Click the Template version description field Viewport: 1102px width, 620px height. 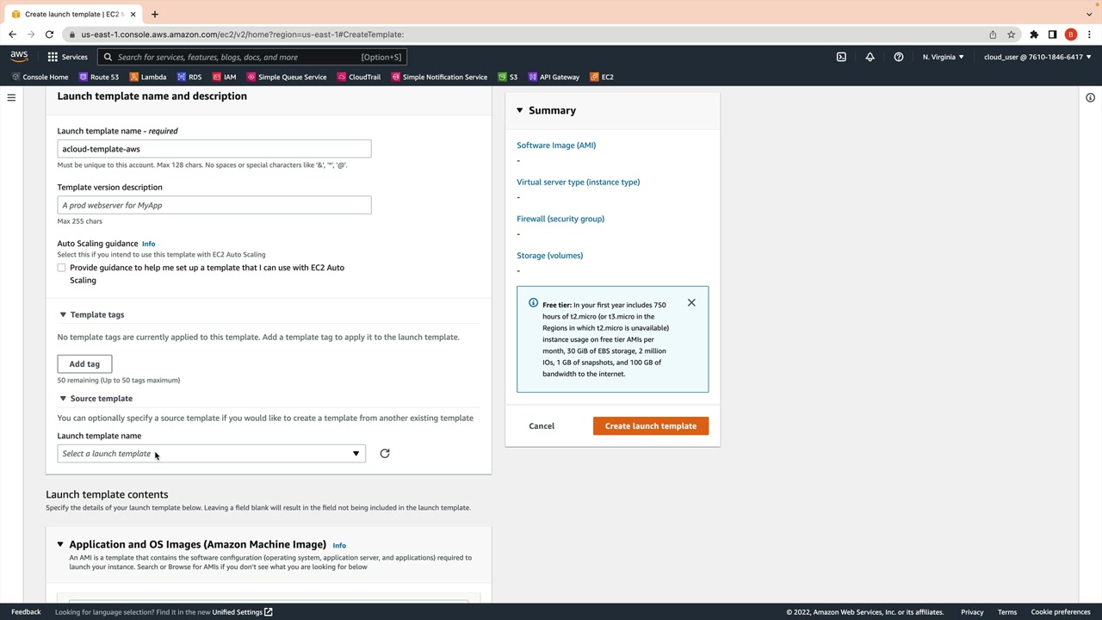tap(214, 205)
